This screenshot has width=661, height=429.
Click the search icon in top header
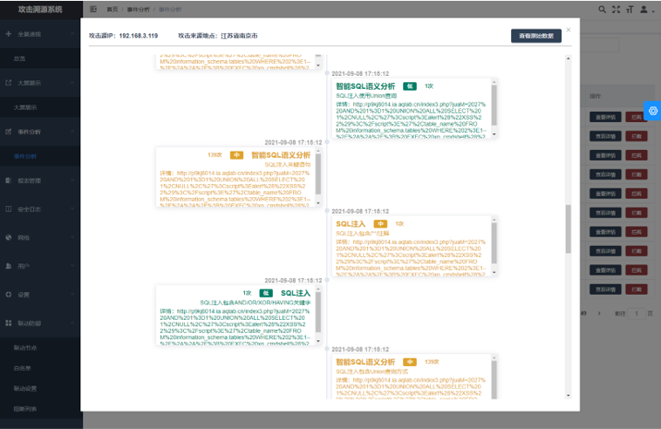[x=600, y=9]
